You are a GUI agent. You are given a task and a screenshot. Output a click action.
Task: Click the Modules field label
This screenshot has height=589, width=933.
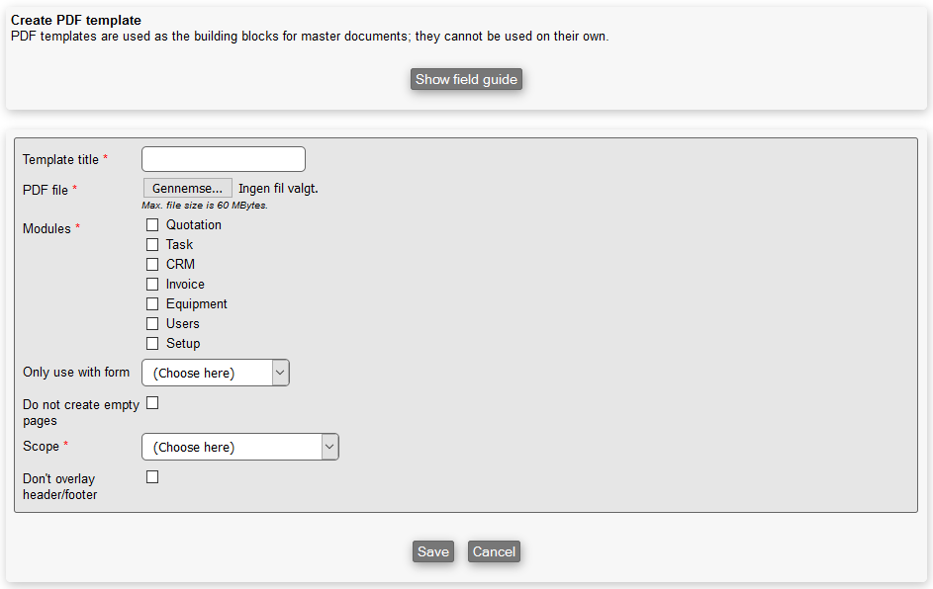(47, 229)
